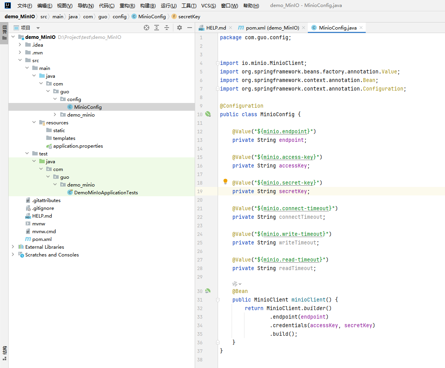Click the Spring bean gutter icon beside MinioConfig class
This screenshot has width=445, height=368.
coord(208,114)
